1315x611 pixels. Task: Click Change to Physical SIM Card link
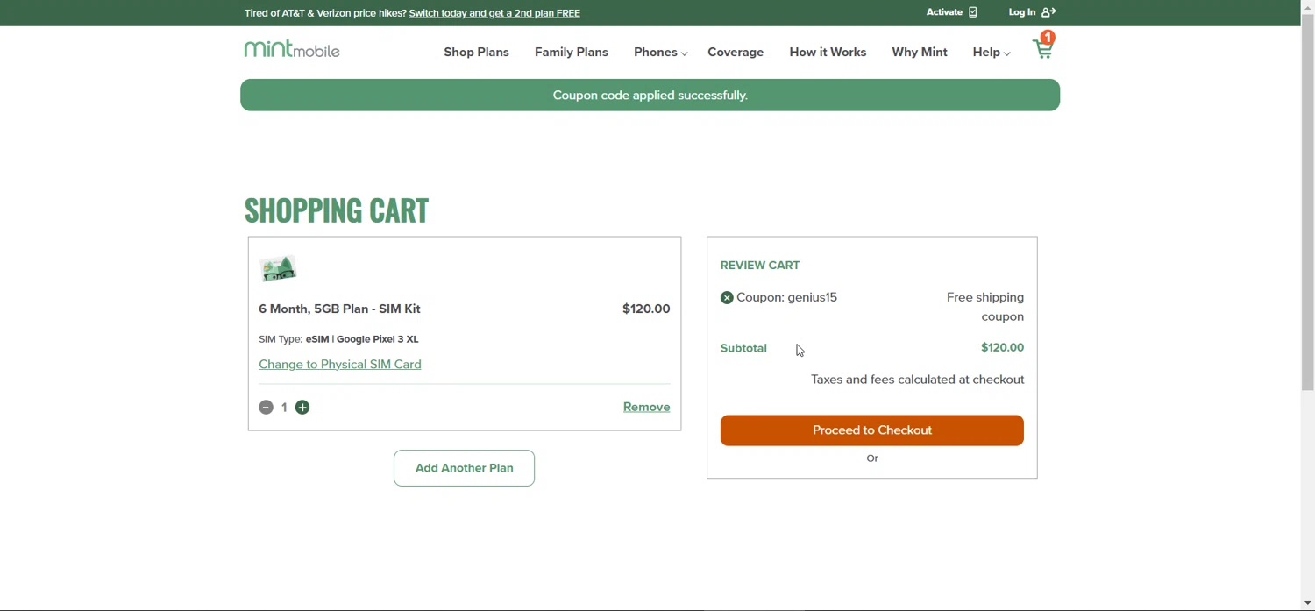tap(340, 365)
